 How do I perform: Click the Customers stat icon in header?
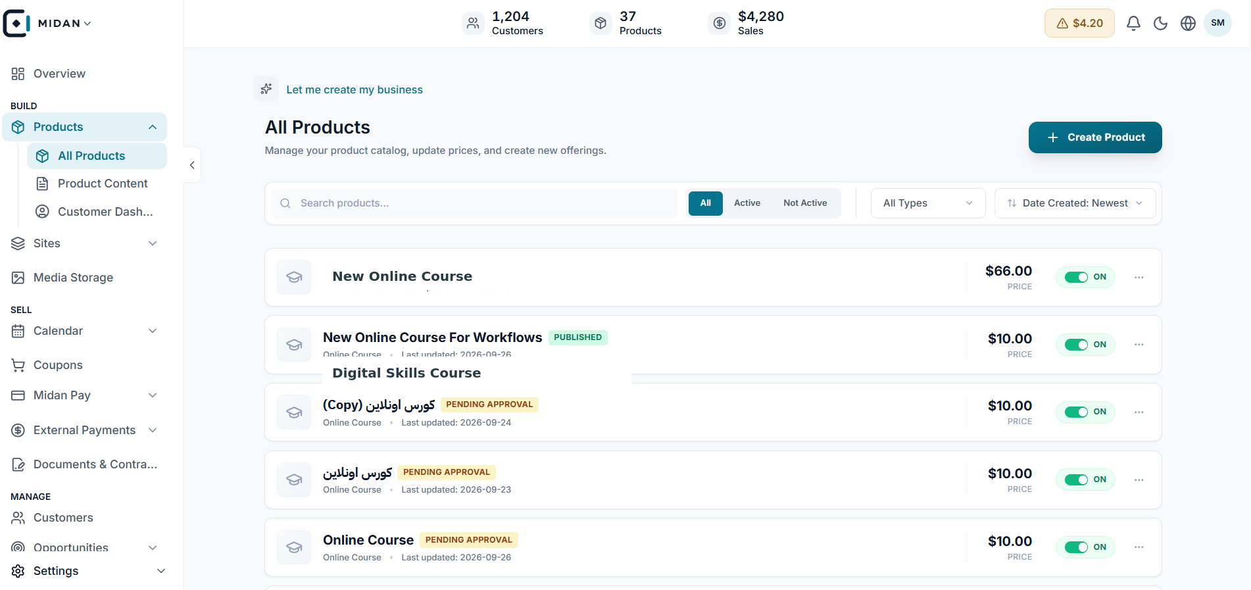point(473,24)
